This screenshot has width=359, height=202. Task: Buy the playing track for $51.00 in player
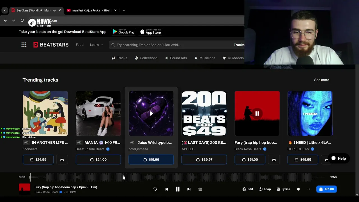coord(326,189)
